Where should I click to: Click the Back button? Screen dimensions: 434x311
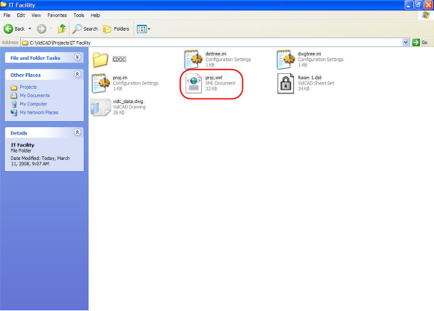click(14, 28)
